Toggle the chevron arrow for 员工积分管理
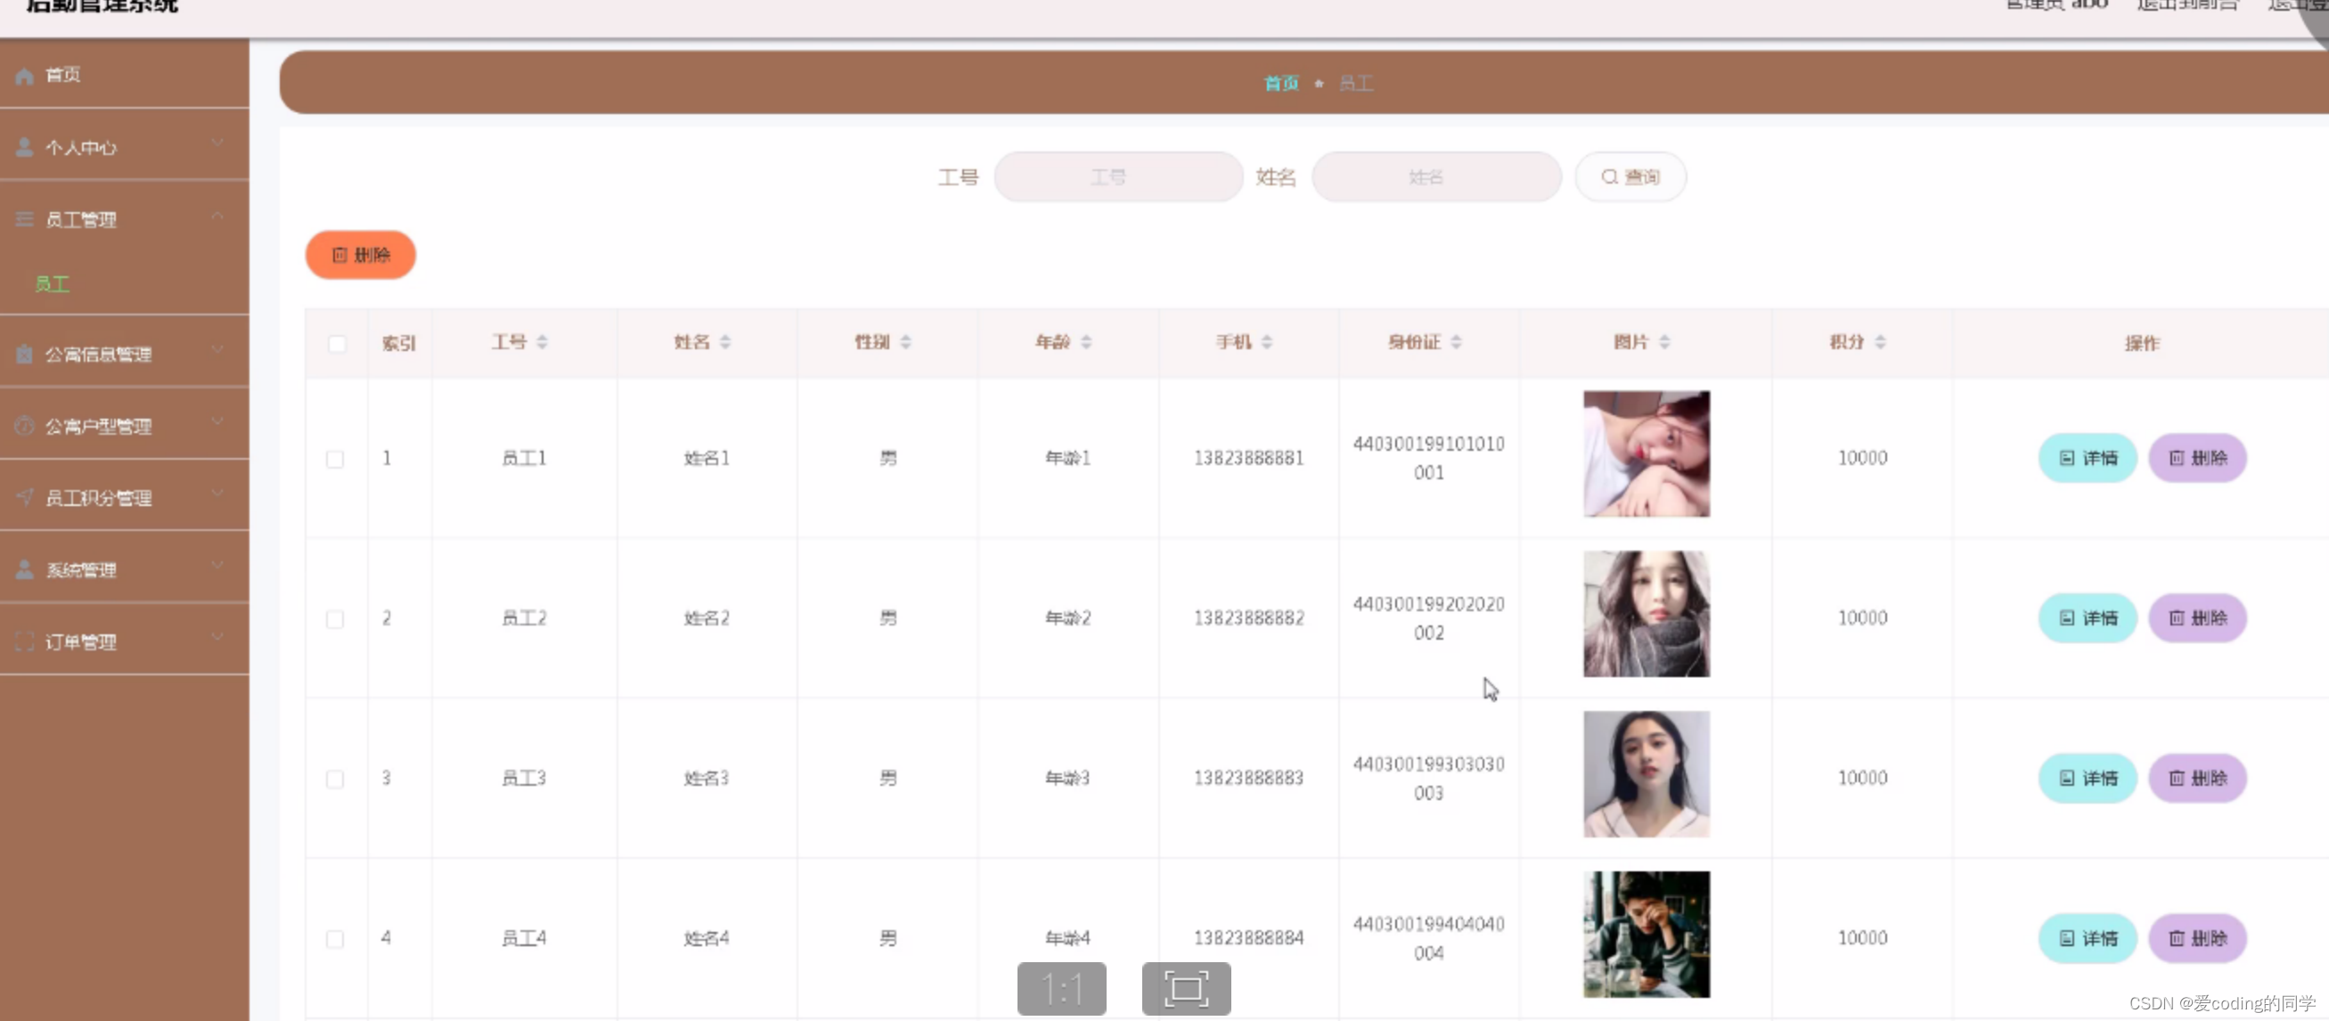The width and height of the screenshot is (2329, 1021). click(x=217, y=494)
